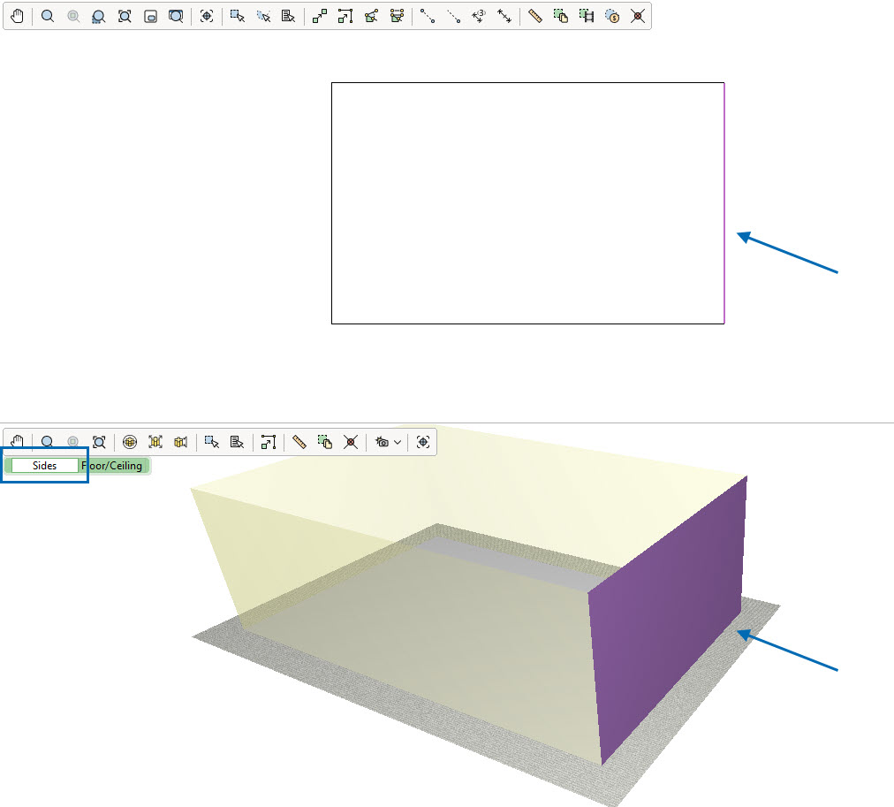The image size is (894, 807).
Task: Click the Zoom magnifier in top toolbar
Action: (x=48, y=16)
